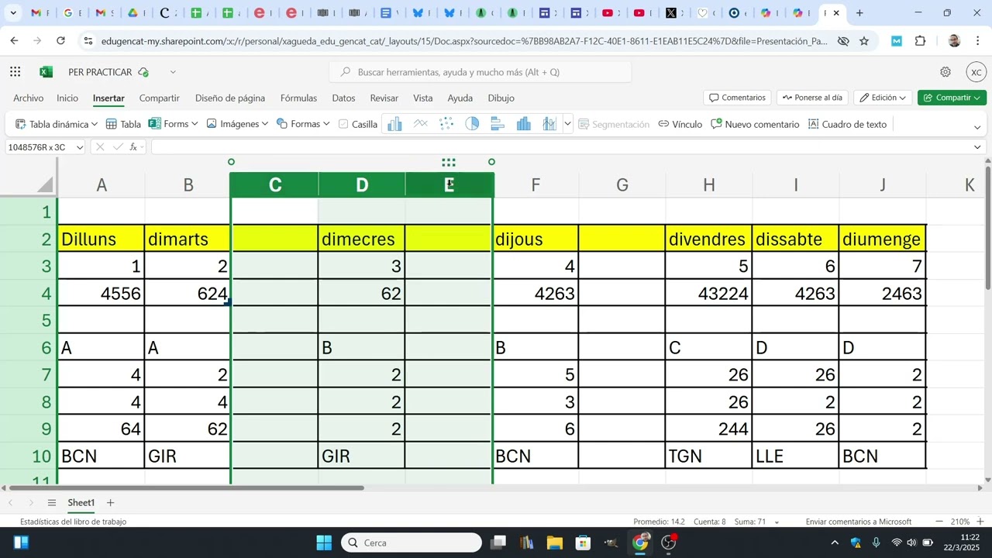The height and width of the screenshot is (558, 992).
Task: Open a new browser tab
Action: (859, 13)
